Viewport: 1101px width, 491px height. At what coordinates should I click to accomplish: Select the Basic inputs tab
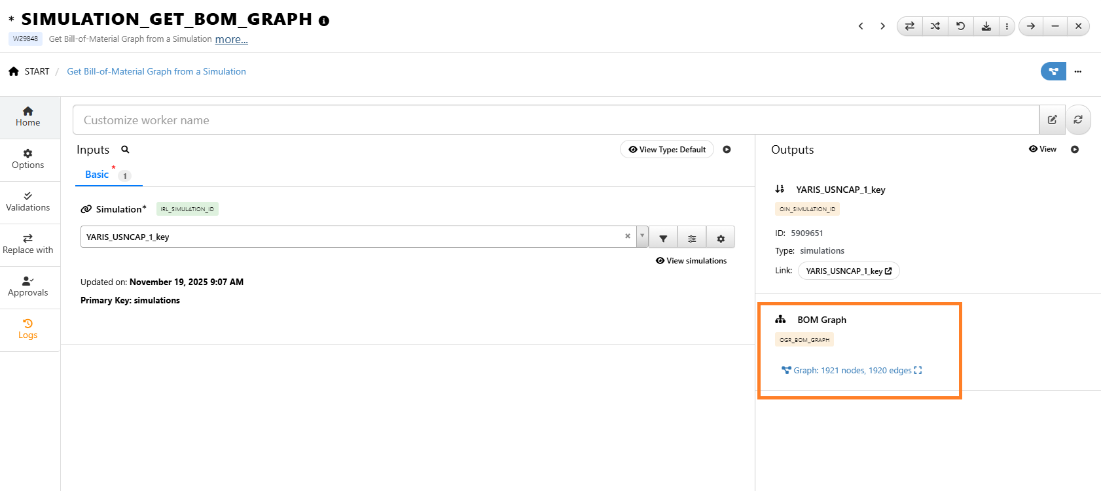[x=97, y=175]
